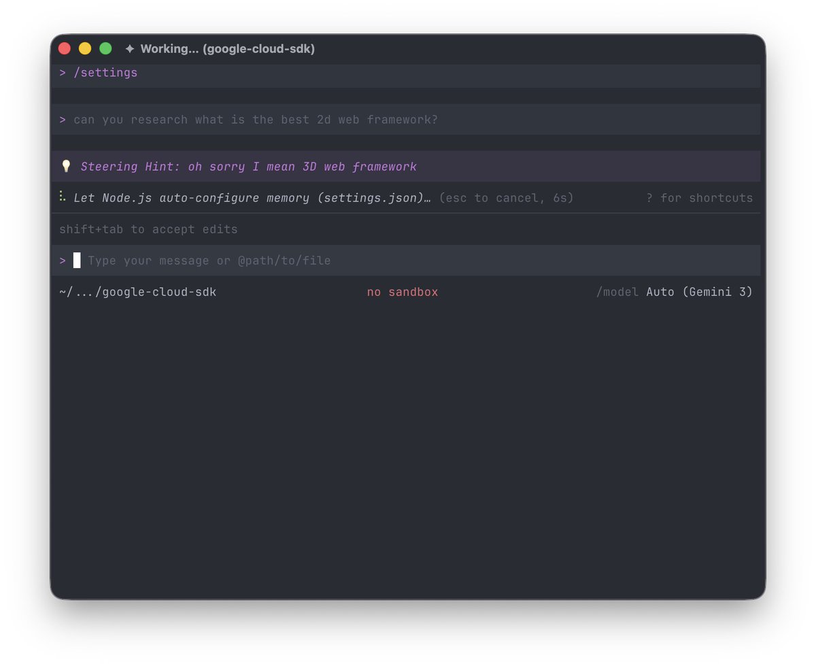Click the white text cursor block
The height and width of the screenshot is (666, 816).
[77, 261]
